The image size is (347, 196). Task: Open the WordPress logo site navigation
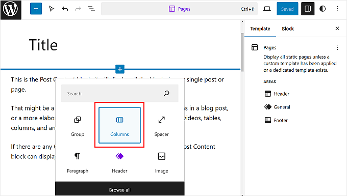11,10
